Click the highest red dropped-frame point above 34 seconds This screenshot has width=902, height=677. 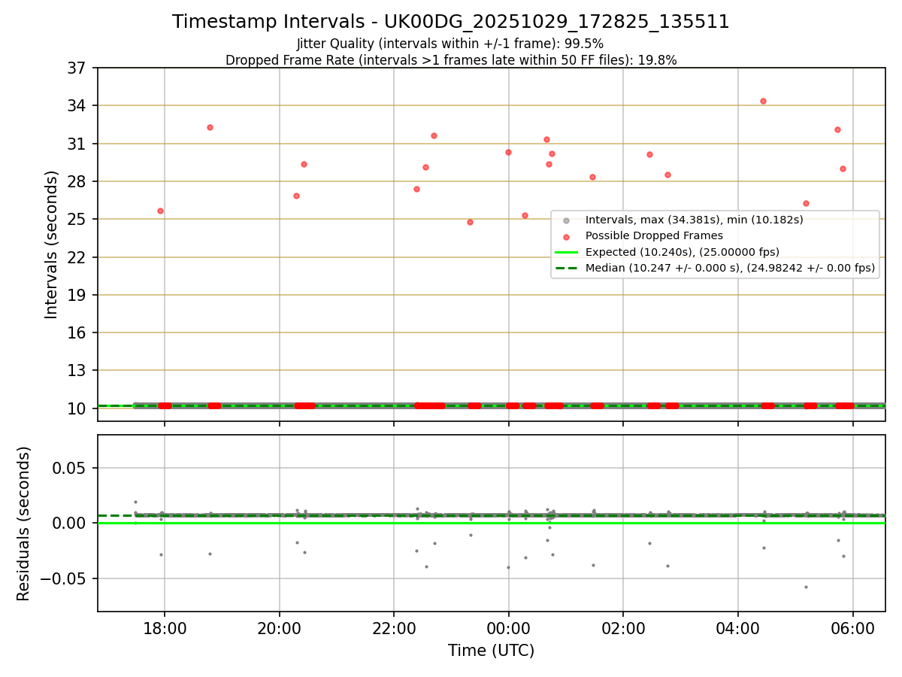pyautogui.click(x=763, y=101)
